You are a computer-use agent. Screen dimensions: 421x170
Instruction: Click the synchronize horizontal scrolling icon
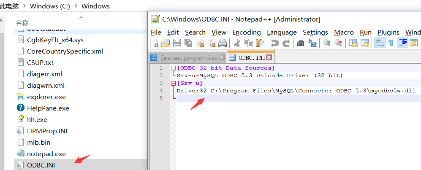pos(364,43)
